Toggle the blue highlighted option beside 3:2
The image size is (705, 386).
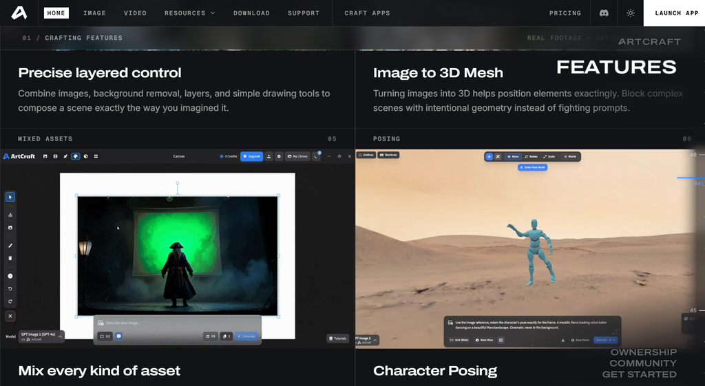coord(118,336)
